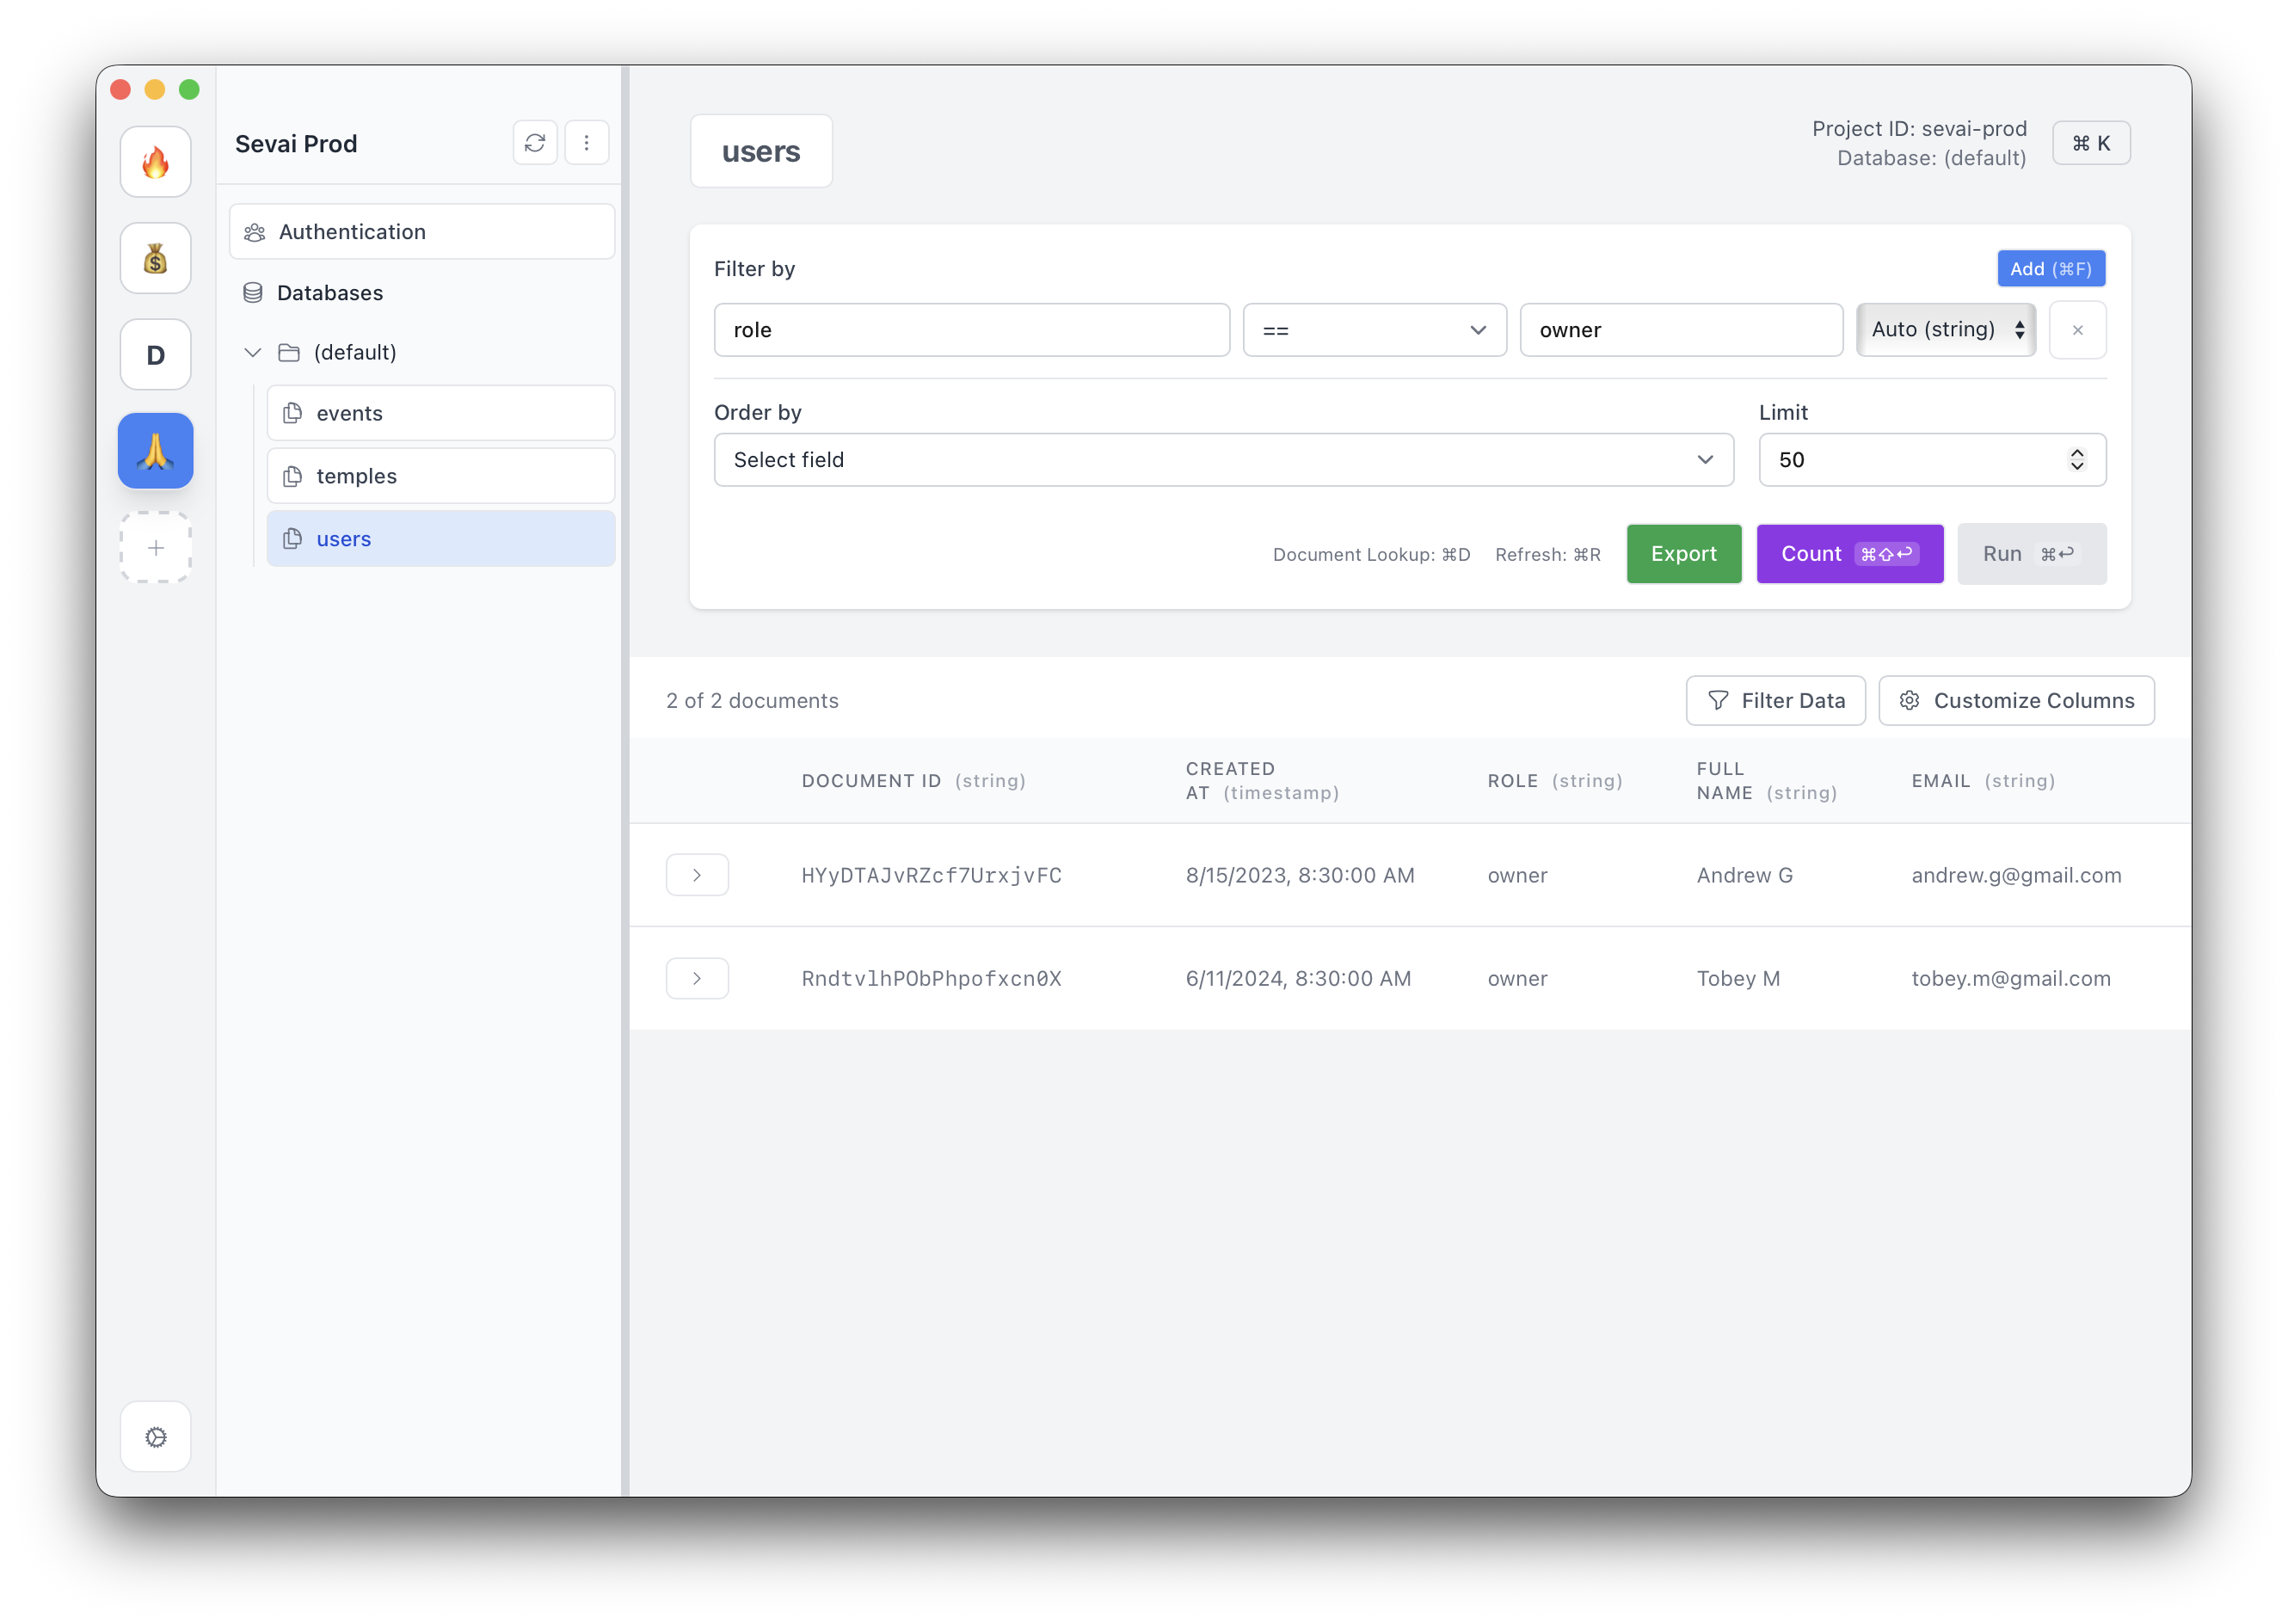This screenshot has width=2288, height=1624.
Task: Open app settings via the gear icon
Action: [155, 1436]
